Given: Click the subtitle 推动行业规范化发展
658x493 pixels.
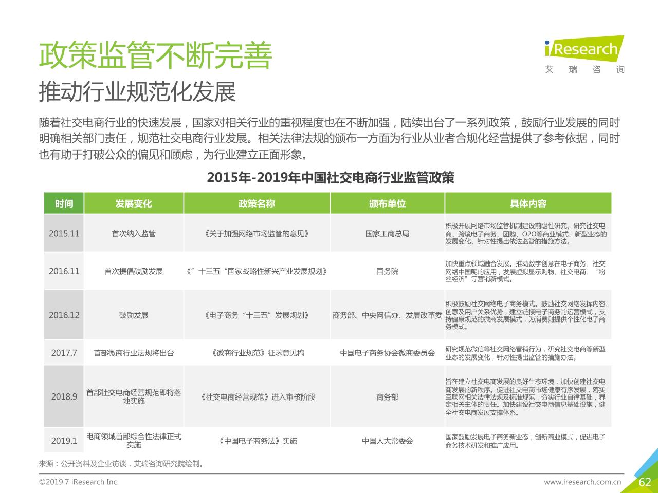Looking at the screenshot, I should [x=138, y=92].
